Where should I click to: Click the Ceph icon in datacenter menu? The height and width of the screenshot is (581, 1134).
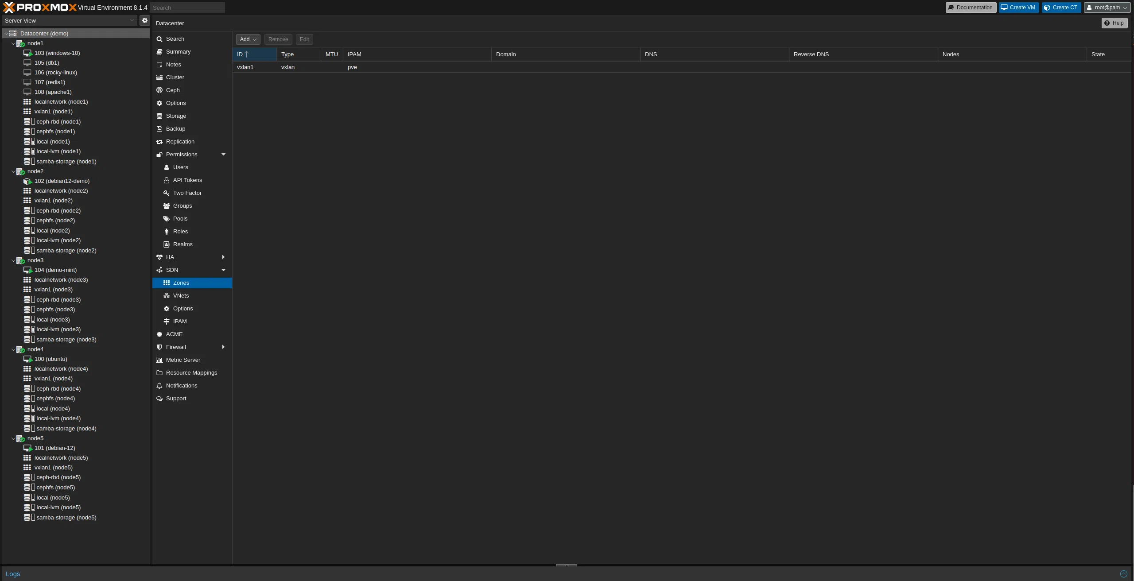tap(159, 90)
